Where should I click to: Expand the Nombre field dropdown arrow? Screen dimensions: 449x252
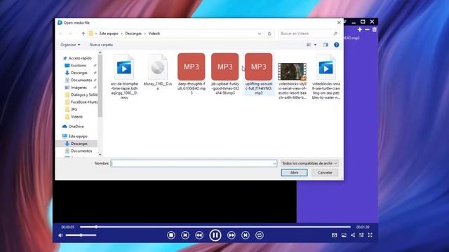click(274, 163)
